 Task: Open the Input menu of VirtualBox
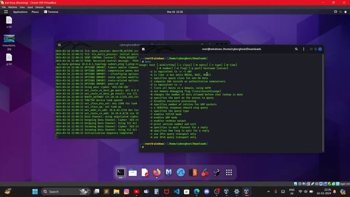[30, 7]
